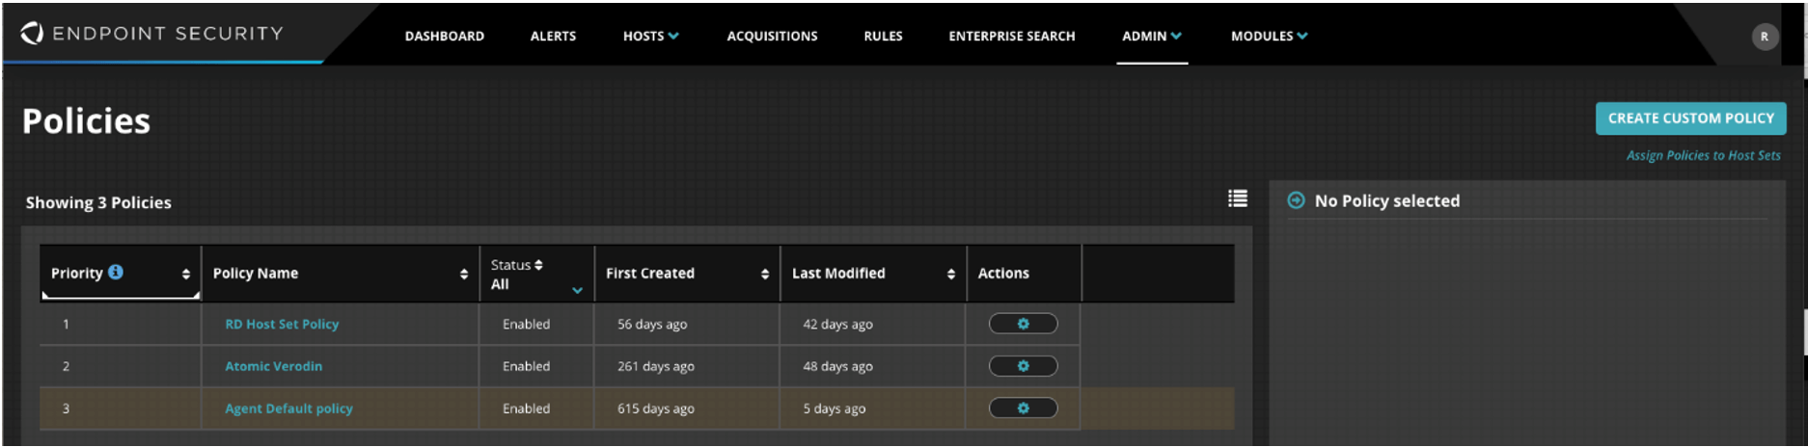This screenshot has height=447, width=1808.
Task: Open Enterprise Search
Action: [x=1011, y=36]
